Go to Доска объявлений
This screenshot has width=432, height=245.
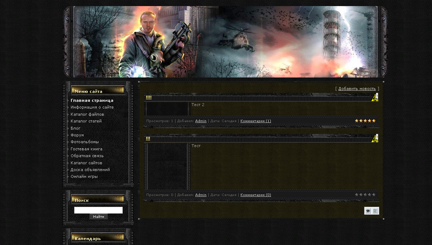(90, 170)
